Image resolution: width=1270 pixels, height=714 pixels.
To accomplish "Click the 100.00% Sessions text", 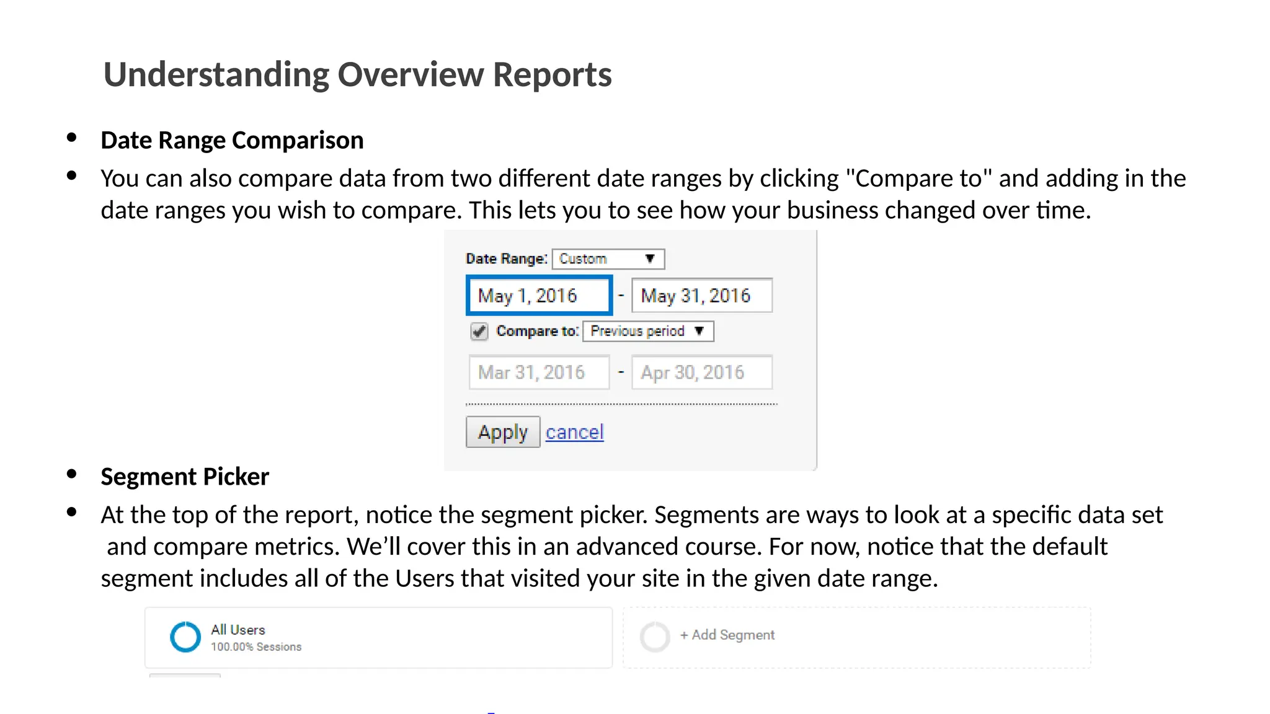I will tap(256, 646).
